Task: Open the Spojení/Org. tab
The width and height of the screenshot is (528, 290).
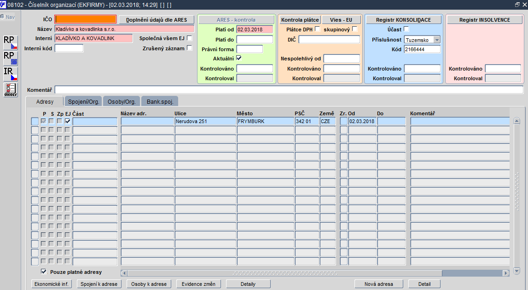Action: pyautogui.click(x=83, y=101)
